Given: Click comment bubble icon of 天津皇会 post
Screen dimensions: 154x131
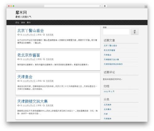Looking at the screenshot, I should coord(44,81).
